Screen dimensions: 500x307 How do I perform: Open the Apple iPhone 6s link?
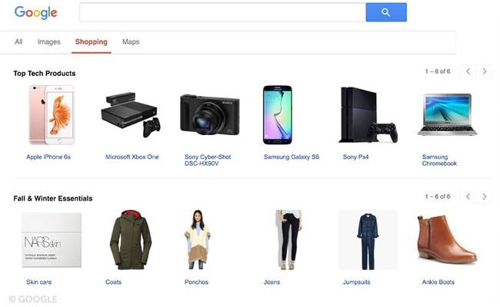click(48, 157)
